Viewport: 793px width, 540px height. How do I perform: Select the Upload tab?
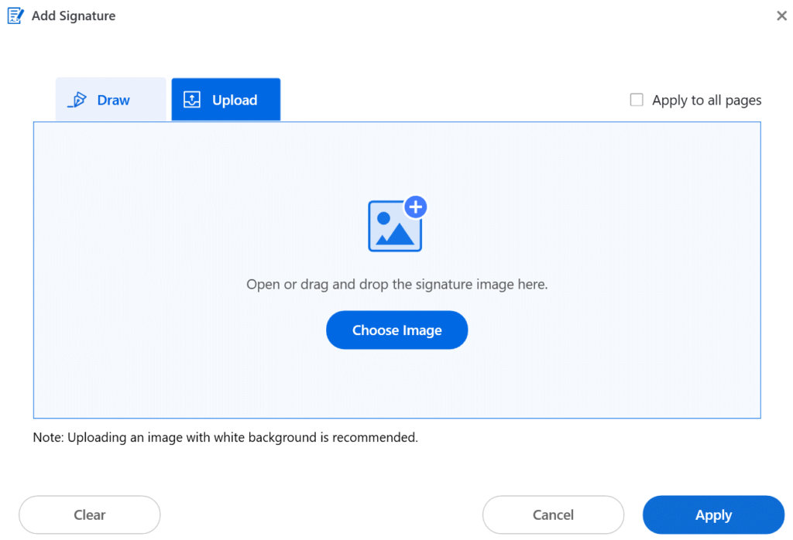tap(225, 100)
